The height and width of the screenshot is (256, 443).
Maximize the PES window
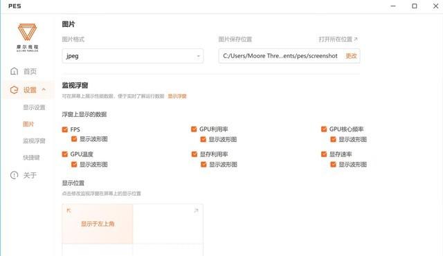414,6
